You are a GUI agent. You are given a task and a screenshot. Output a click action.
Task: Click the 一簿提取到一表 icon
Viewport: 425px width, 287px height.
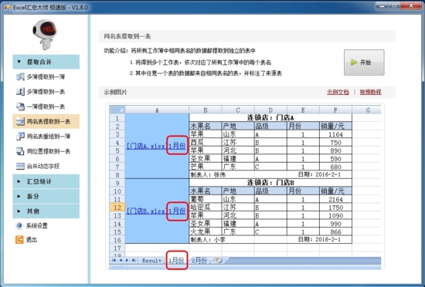pyautogui.click(x=20, y=106)
